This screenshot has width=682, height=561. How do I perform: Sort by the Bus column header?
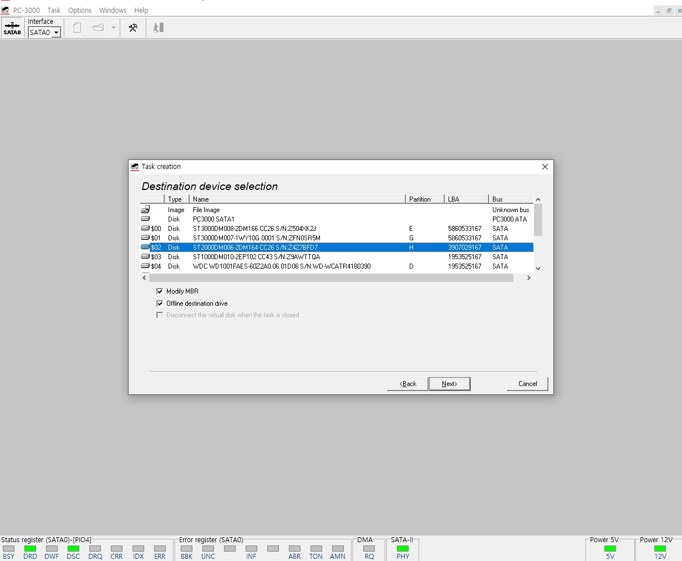click(x=511, y=199)
